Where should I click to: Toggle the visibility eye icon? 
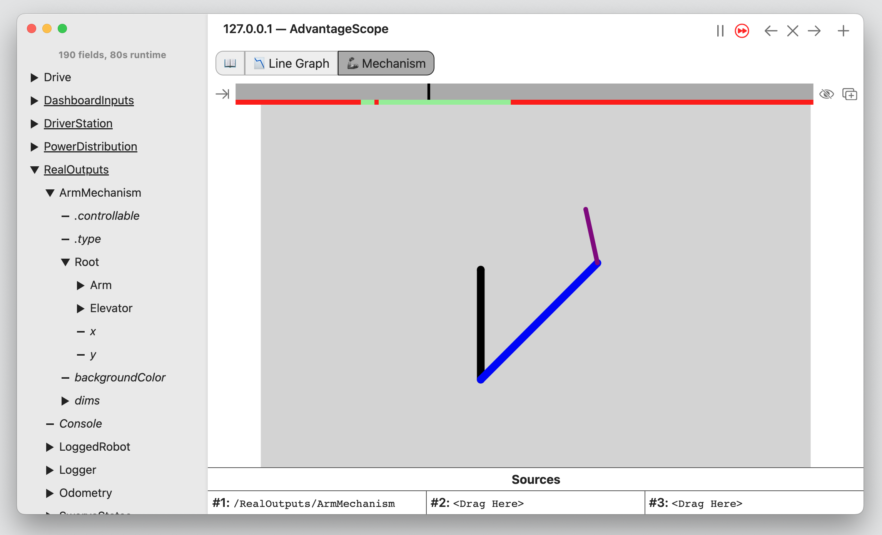pyautogui.click(x=827, y=94)
